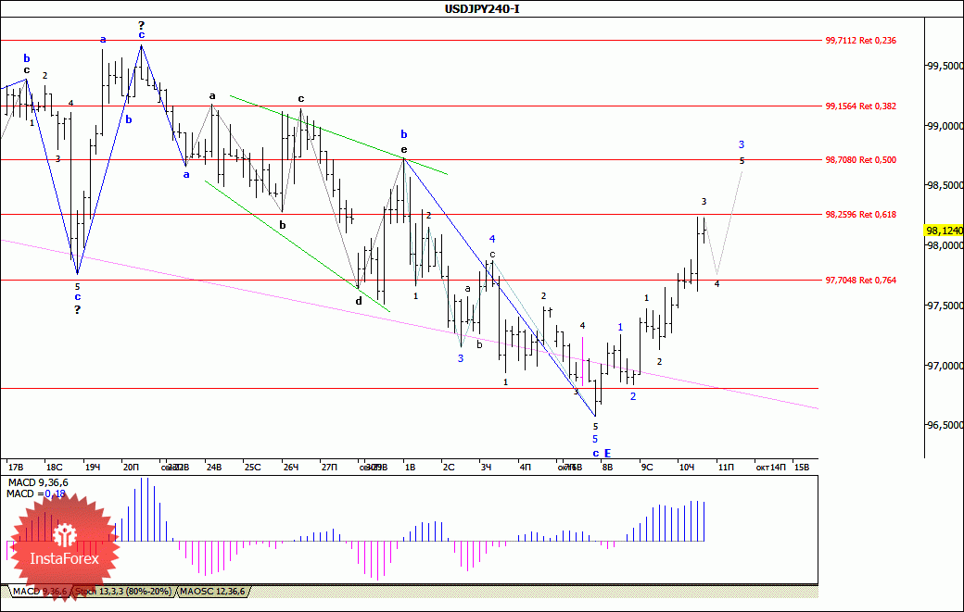
Task: Click the 2C date label
Action: tap(449, 468)
